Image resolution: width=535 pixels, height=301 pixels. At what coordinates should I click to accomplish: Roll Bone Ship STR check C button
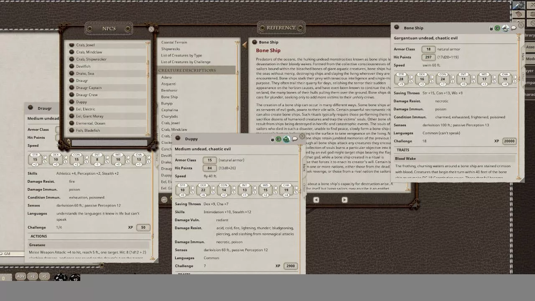tap(411, 77)
